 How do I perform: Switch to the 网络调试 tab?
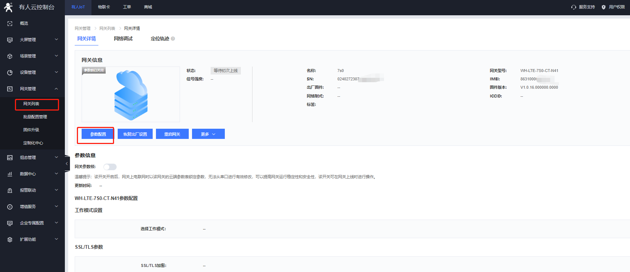[123, 39]
